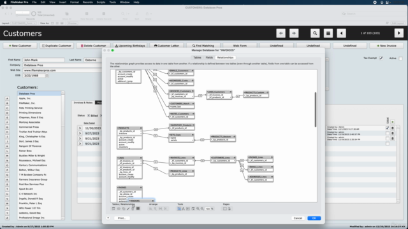Select the object selection tool
This screenshot has height=229, width=408.
[179, 209]
